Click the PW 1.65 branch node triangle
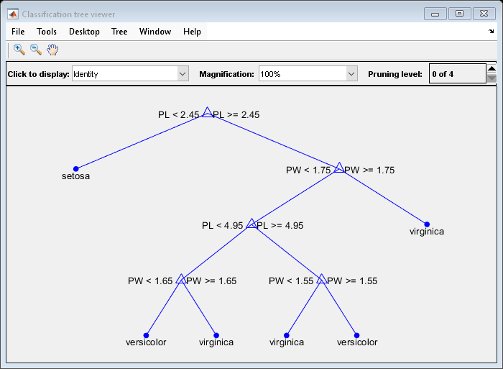 [x=180, y=280]
